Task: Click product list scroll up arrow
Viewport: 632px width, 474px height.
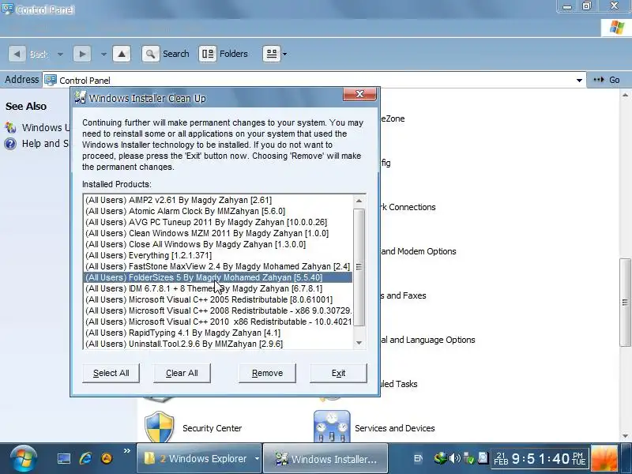Action: click(359, 201)
